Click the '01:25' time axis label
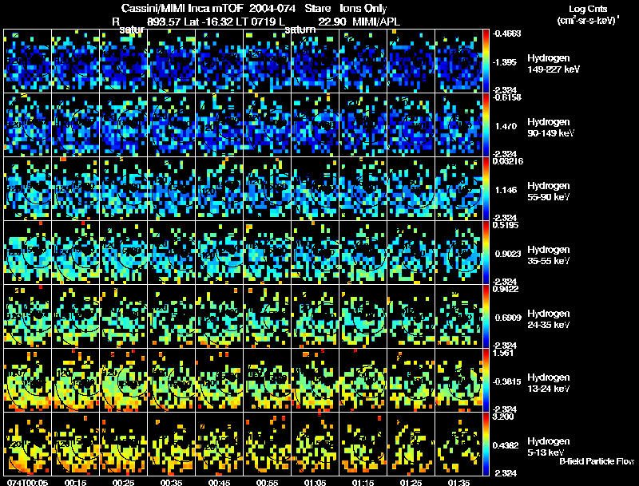Screen dimensions: 639x486 [411, 483]
